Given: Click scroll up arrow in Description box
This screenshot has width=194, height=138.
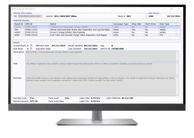Looking at the screenshot, I should pyautogui.click(x=178, y=52).
